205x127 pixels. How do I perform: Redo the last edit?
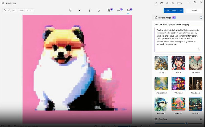click(31, 10)
